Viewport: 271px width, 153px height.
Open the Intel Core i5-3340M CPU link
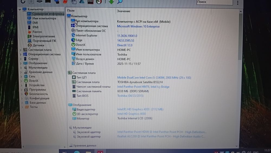pos(154,78)
